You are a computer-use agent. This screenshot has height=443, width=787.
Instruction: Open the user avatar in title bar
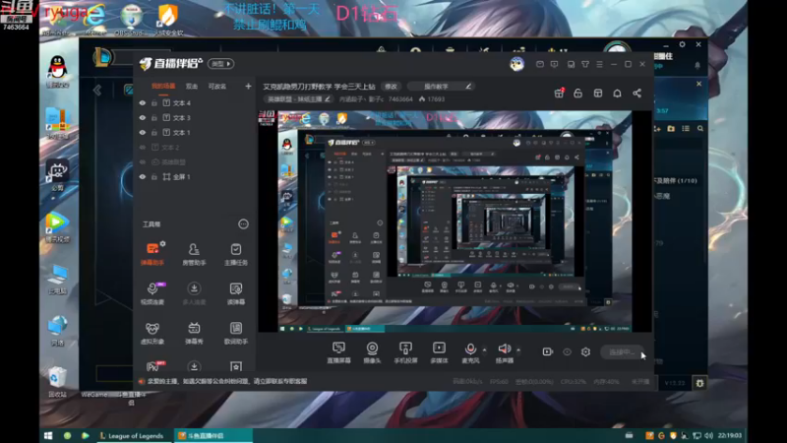pos(517,64)
